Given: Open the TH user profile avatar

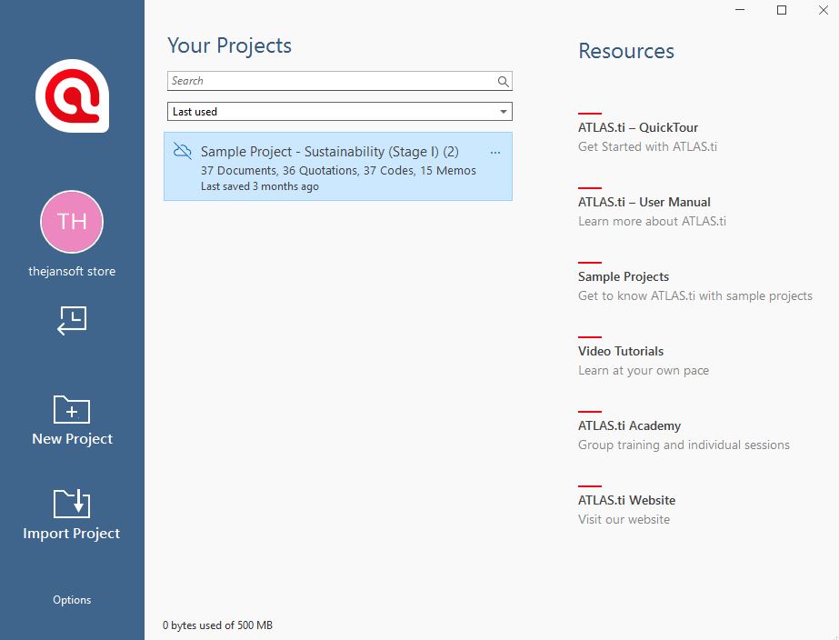Looking at the screenshot, I should tap(72, 222).
